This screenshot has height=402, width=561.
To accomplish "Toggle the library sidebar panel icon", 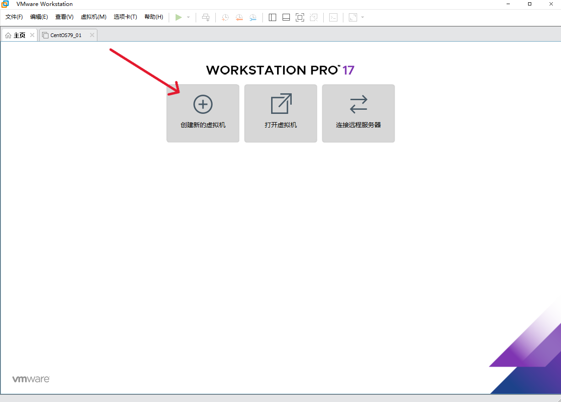I will pyautogui.click(x=272, y=17).
